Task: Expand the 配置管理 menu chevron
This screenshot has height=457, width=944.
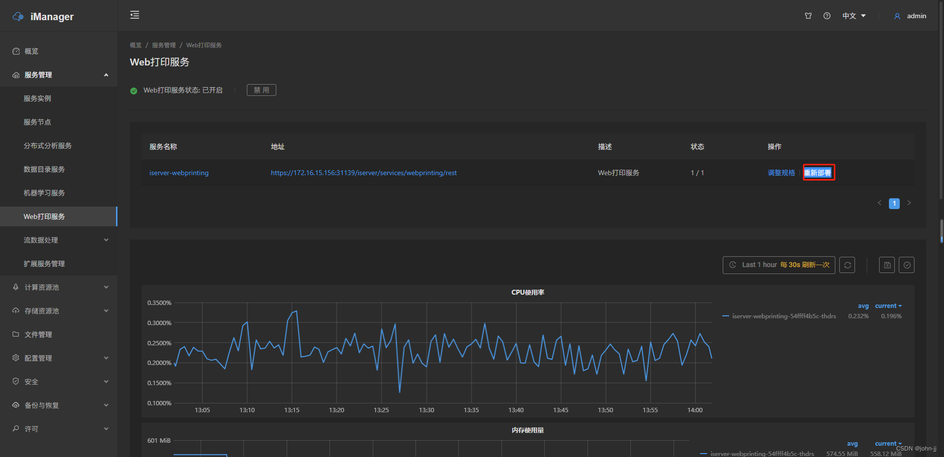Action: [x=106, y=358]
